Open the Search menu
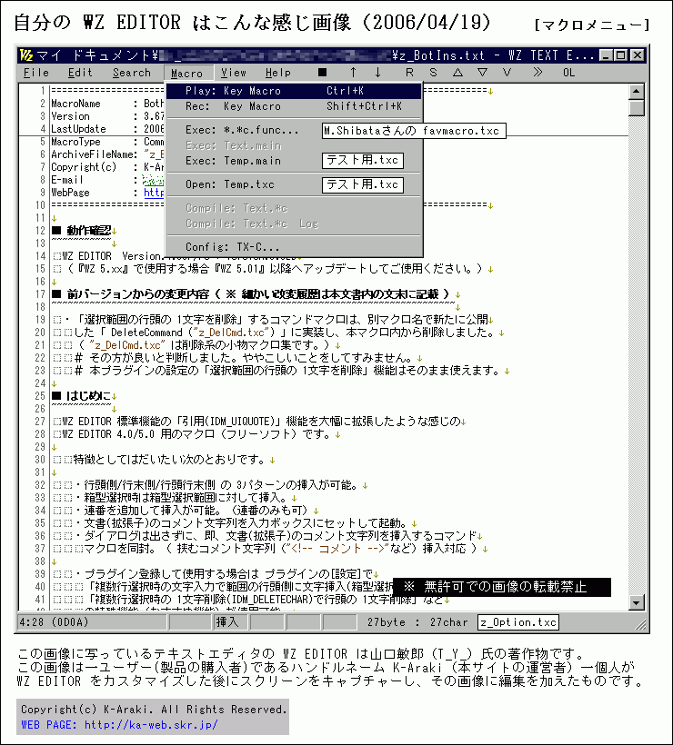Viewport: 673px width, 745px height. coord(132,73)
